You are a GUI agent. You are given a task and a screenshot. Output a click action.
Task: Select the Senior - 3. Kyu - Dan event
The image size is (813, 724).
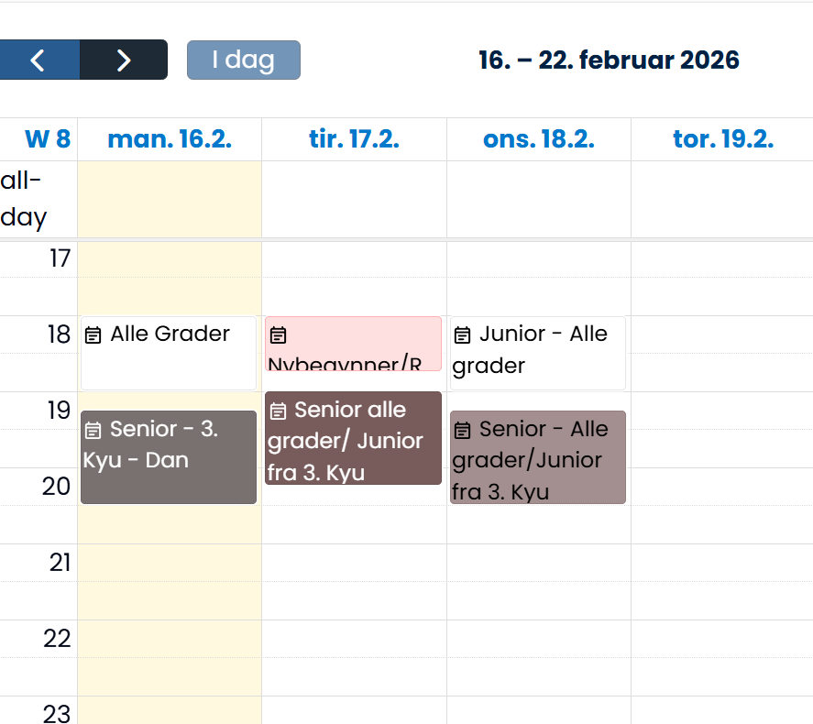point(168,456)
